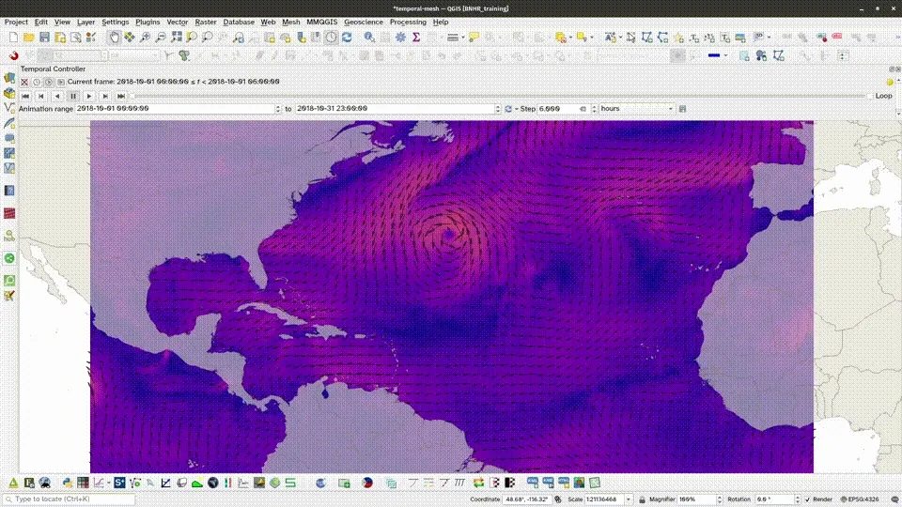Click the Type to locate search field
The width and height of the screenshot is (902, 507).
click(69, 499)
